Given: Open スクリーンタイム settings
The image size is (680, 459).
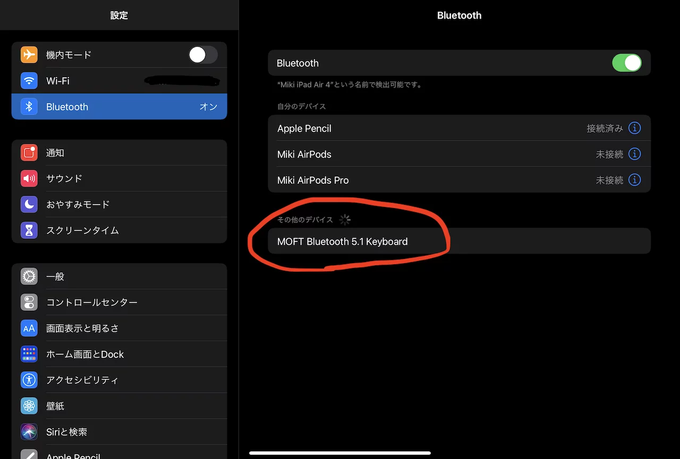Looking at the screenshot, I should 119,230.
